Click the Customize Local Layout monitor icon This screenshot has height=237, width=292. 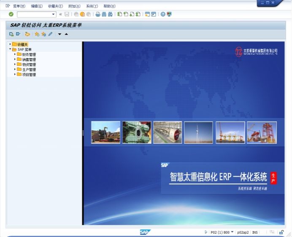(169, 14)
